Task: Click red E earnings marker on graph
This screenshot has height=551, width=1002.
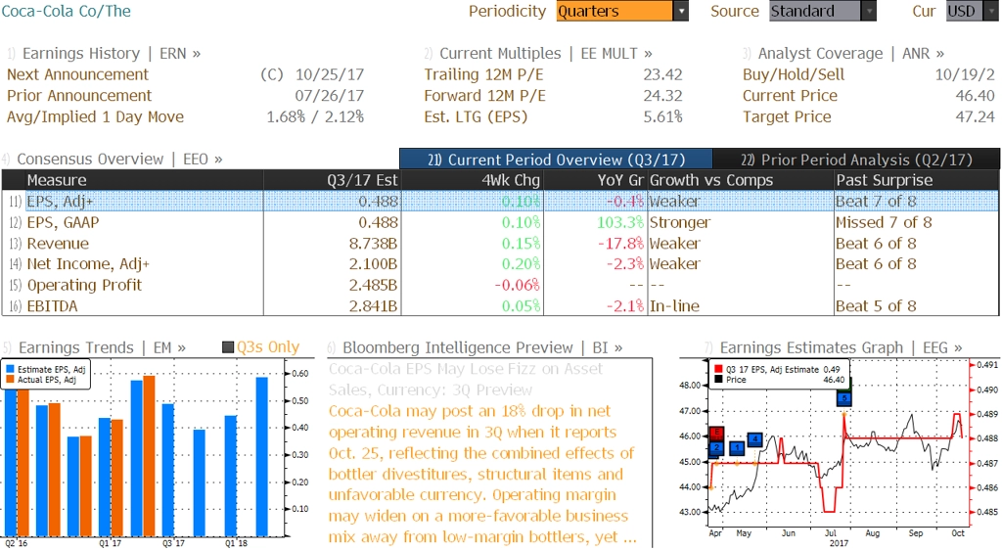Action: pyautogui.click(x=716, y=434)
